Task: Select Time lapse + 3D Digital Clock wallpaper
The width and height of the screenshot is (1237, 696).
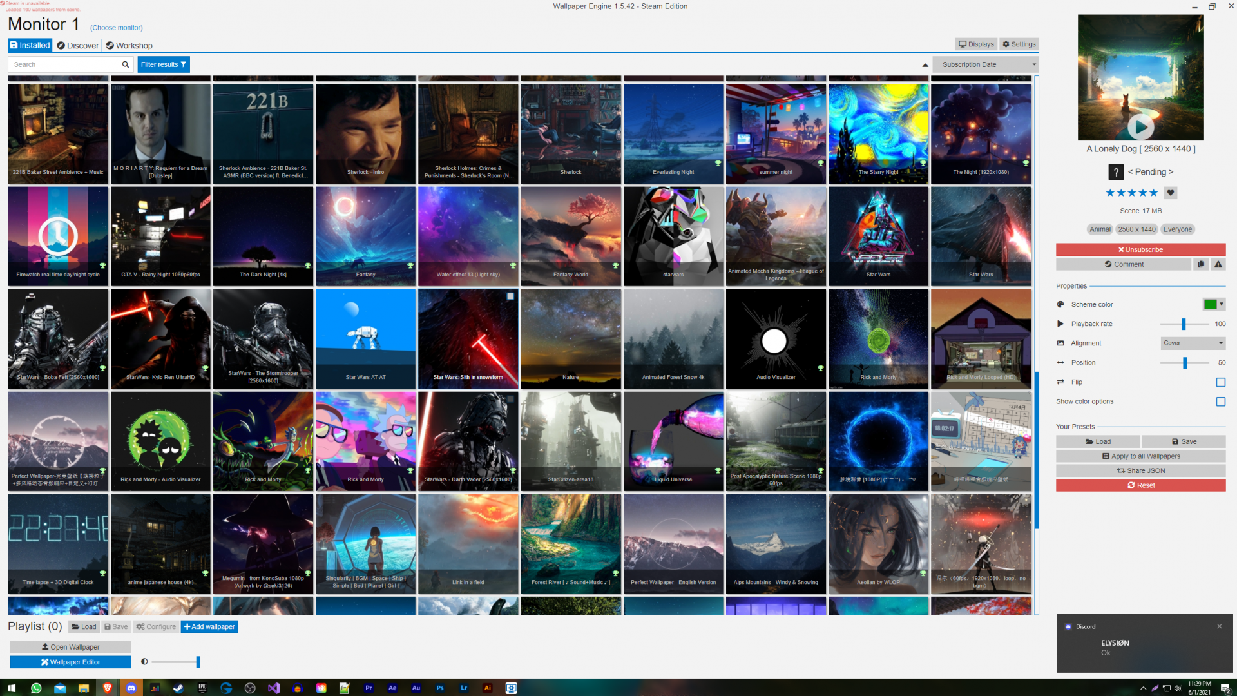Action: pos(58,544)
